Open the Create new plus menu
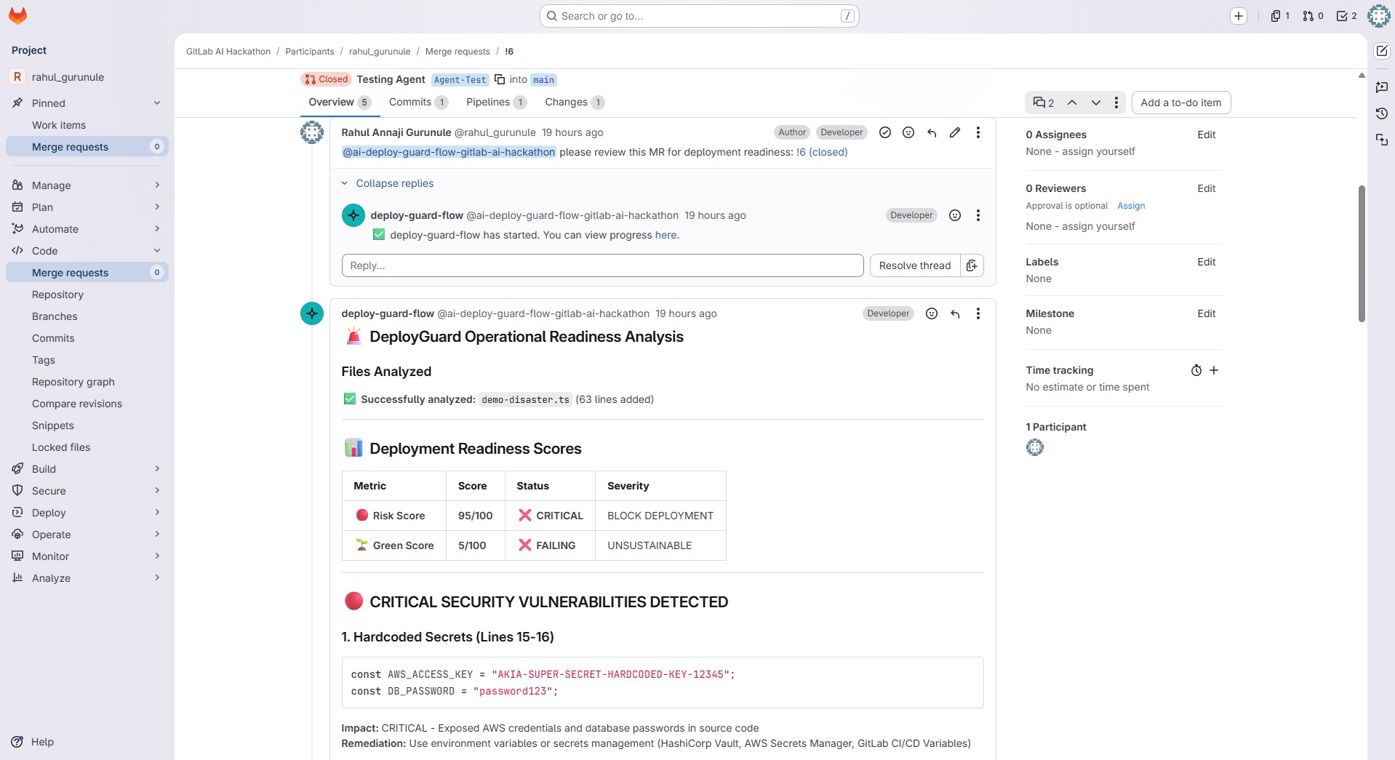1395x760 pixels. tap(1239, 16)
